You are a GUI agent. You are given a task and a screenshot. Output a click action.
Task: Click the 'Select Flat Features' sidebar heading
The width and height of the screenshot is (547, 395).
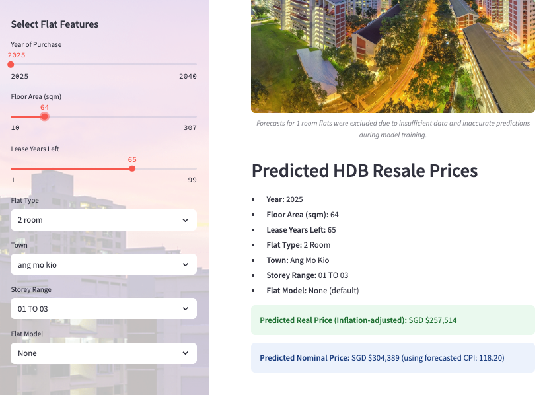pyautogui.click(x=55, y=24)
